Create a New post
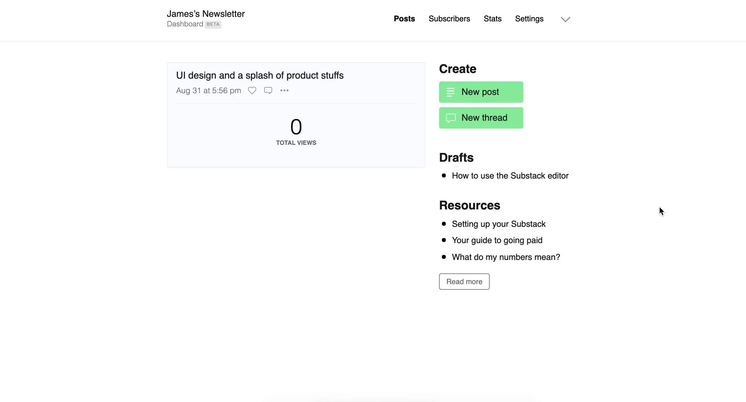Image resolution: width=746 pixels, height=402 pixels. (481, 92)
